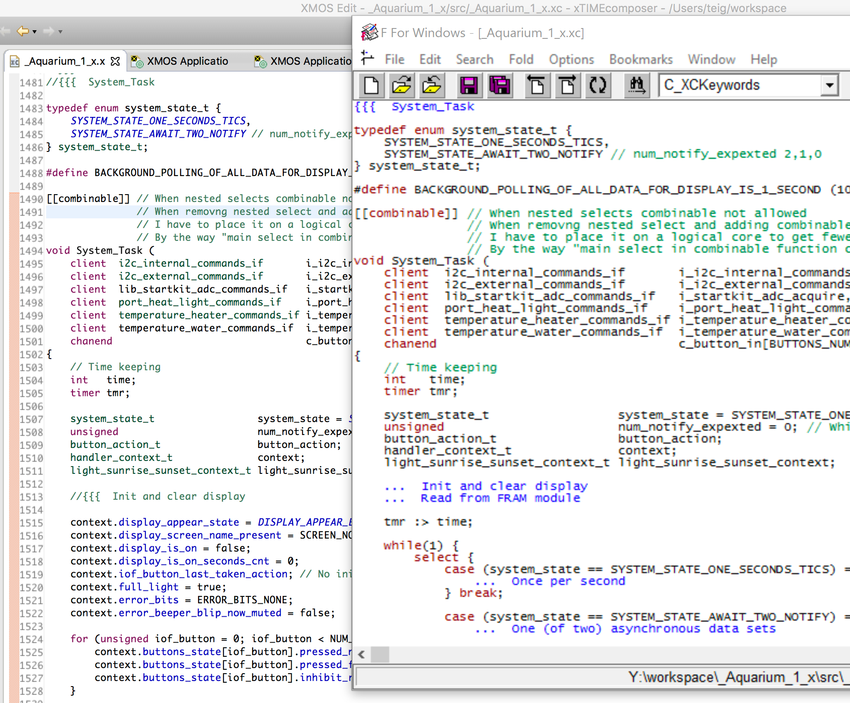Open the C_XCKeywords dropdown list
The image size is (850, 703).
[829, 85]
